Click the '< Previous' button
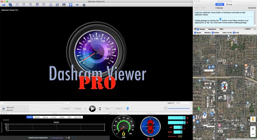Viewport: 257px width, 140px height. click(x=77, y=109)
